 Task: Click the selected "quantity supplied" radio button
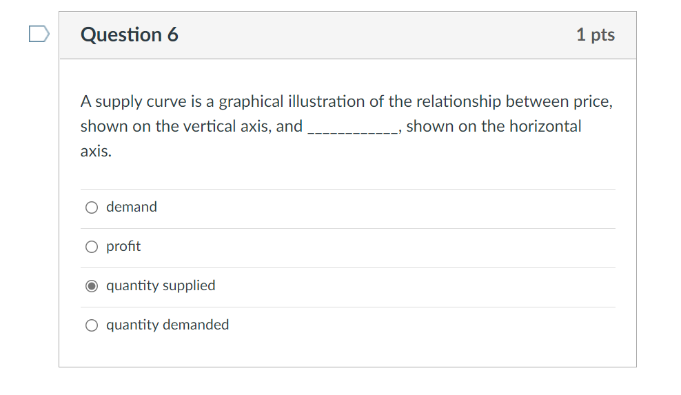92,286
